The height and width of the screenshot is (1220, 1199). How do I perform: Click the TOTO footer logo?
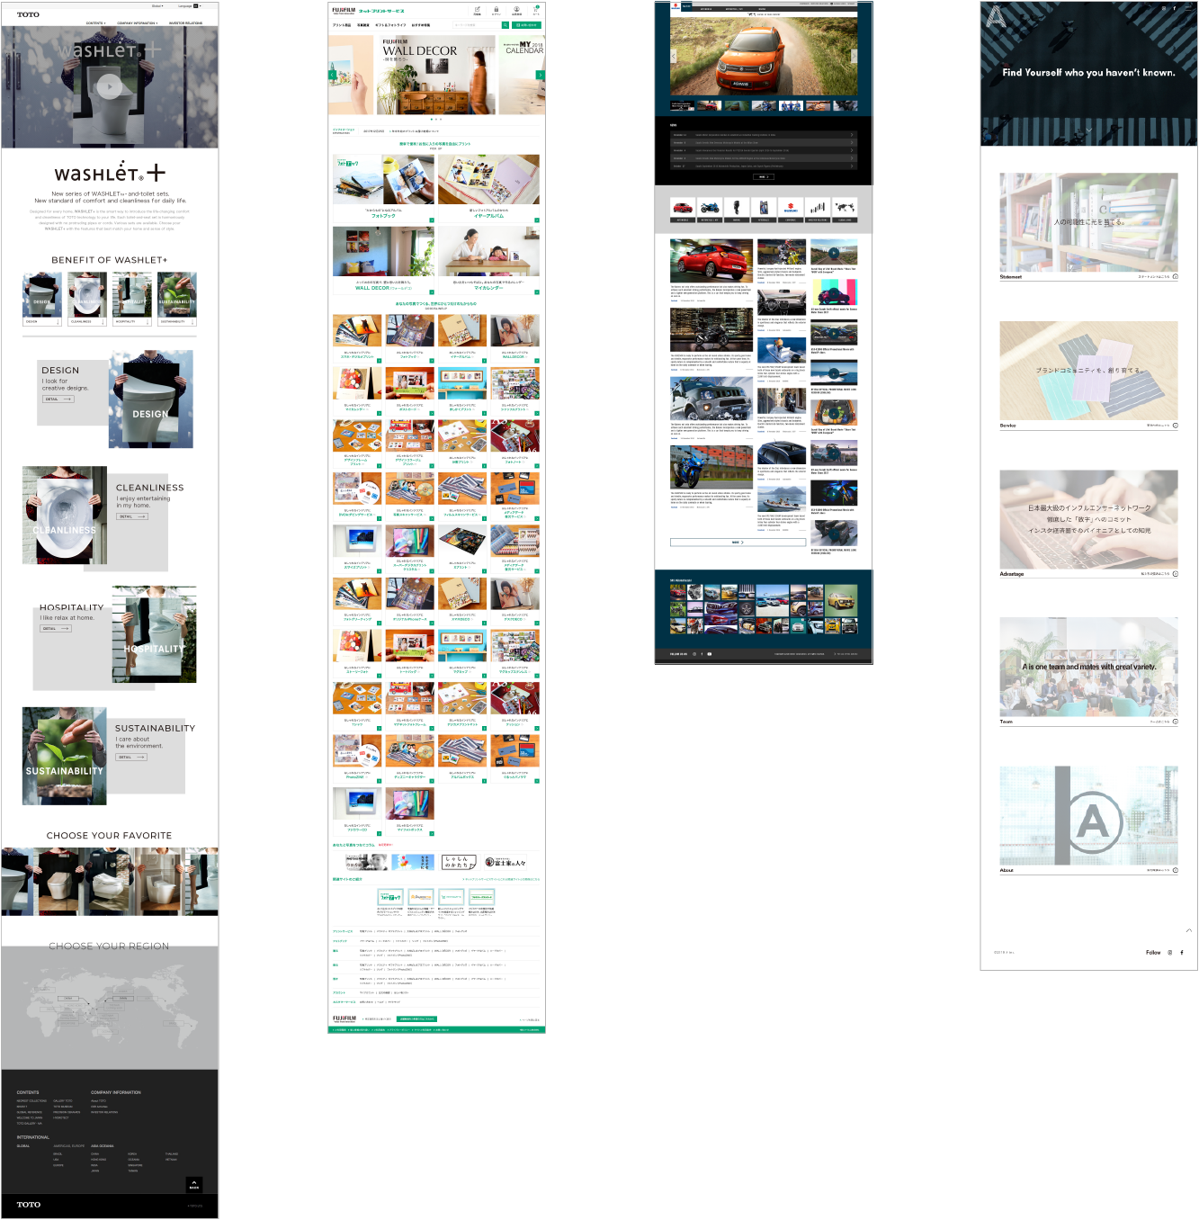click(28, 1205)
